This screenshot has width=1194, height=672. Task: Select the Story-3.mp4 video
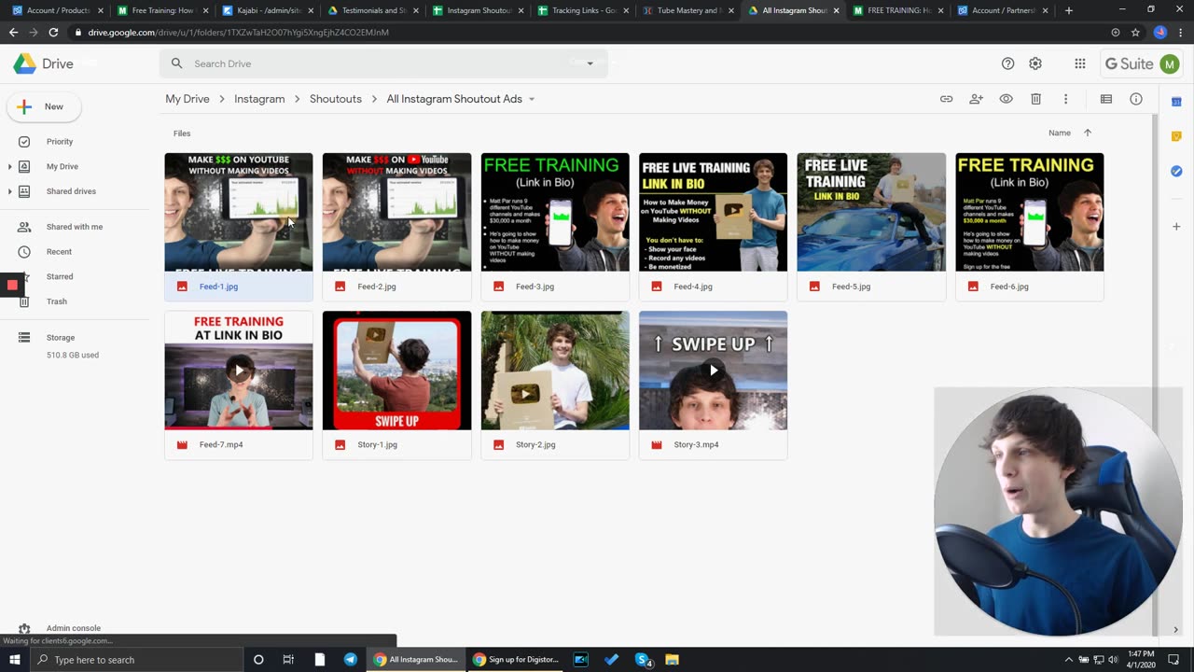point(713,385)
